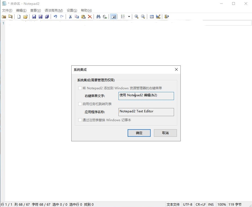Click the Browse files magnifier-folder icon
Image resolution: width=252 pixels, height=207 pixels.
tap(10, 17)
